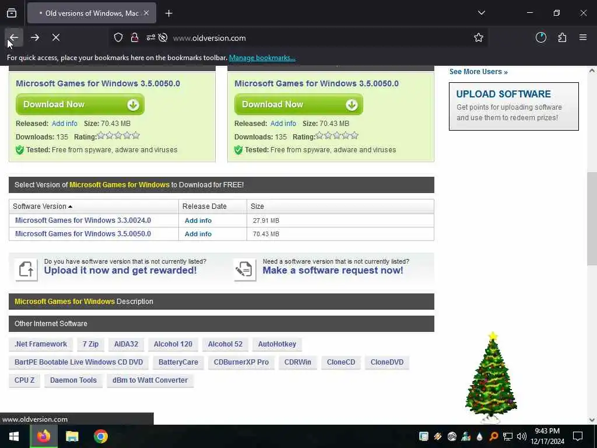Click the padlock site security icon
597x448 pixels.
click(x=135, y=38)
